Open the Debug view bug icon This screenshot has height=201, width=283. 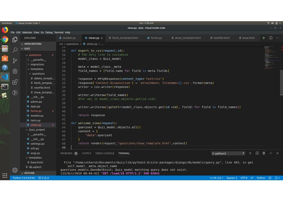point(15,71)
